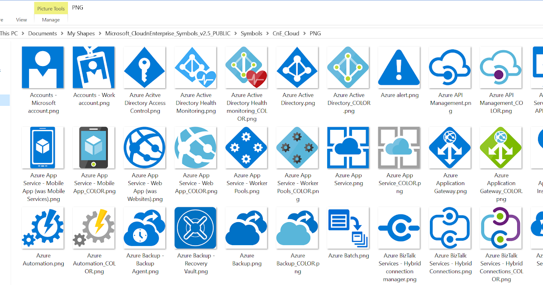This screenshot has width=543, height=285.
Task: Select Azure BizTalk Services - Hybrid Connections.png icon
Action: pyautogui.click(x=450, y=228)
